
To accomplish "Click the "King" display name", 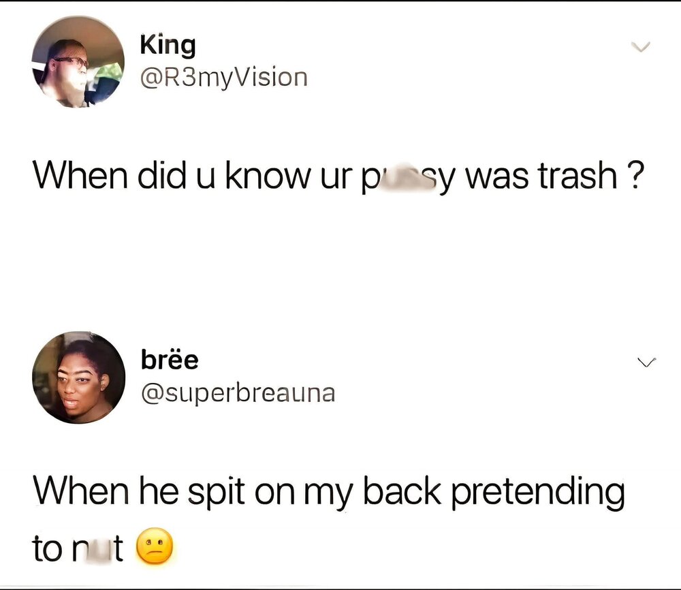I will pos(168,46).
